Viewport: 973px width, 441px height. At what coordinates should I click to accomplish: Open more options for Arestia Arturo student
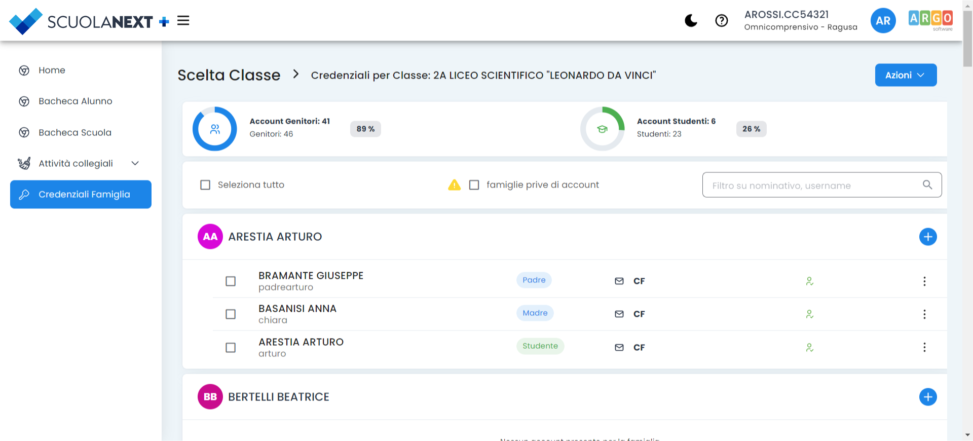click(x=924, y=347)
